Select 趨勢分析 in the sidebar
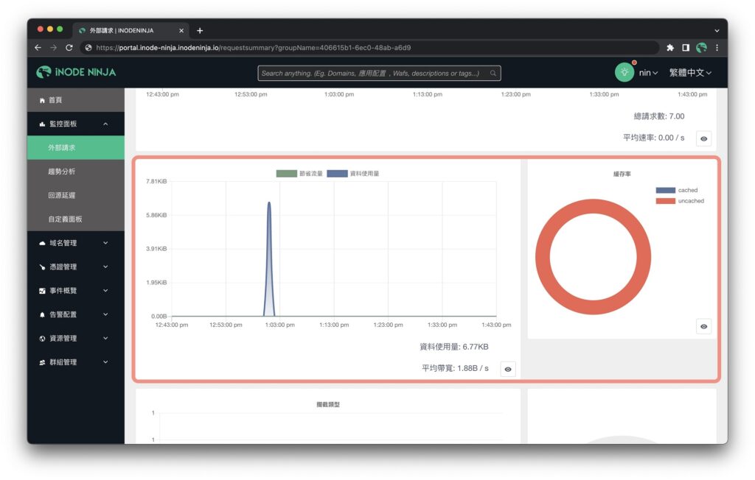Screen dimensions: 755x480 click(x=76, y=172)
